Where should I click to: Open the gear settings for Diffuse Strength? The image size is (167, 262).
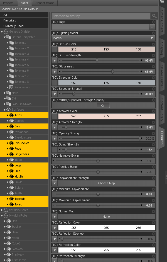point(153,55)
